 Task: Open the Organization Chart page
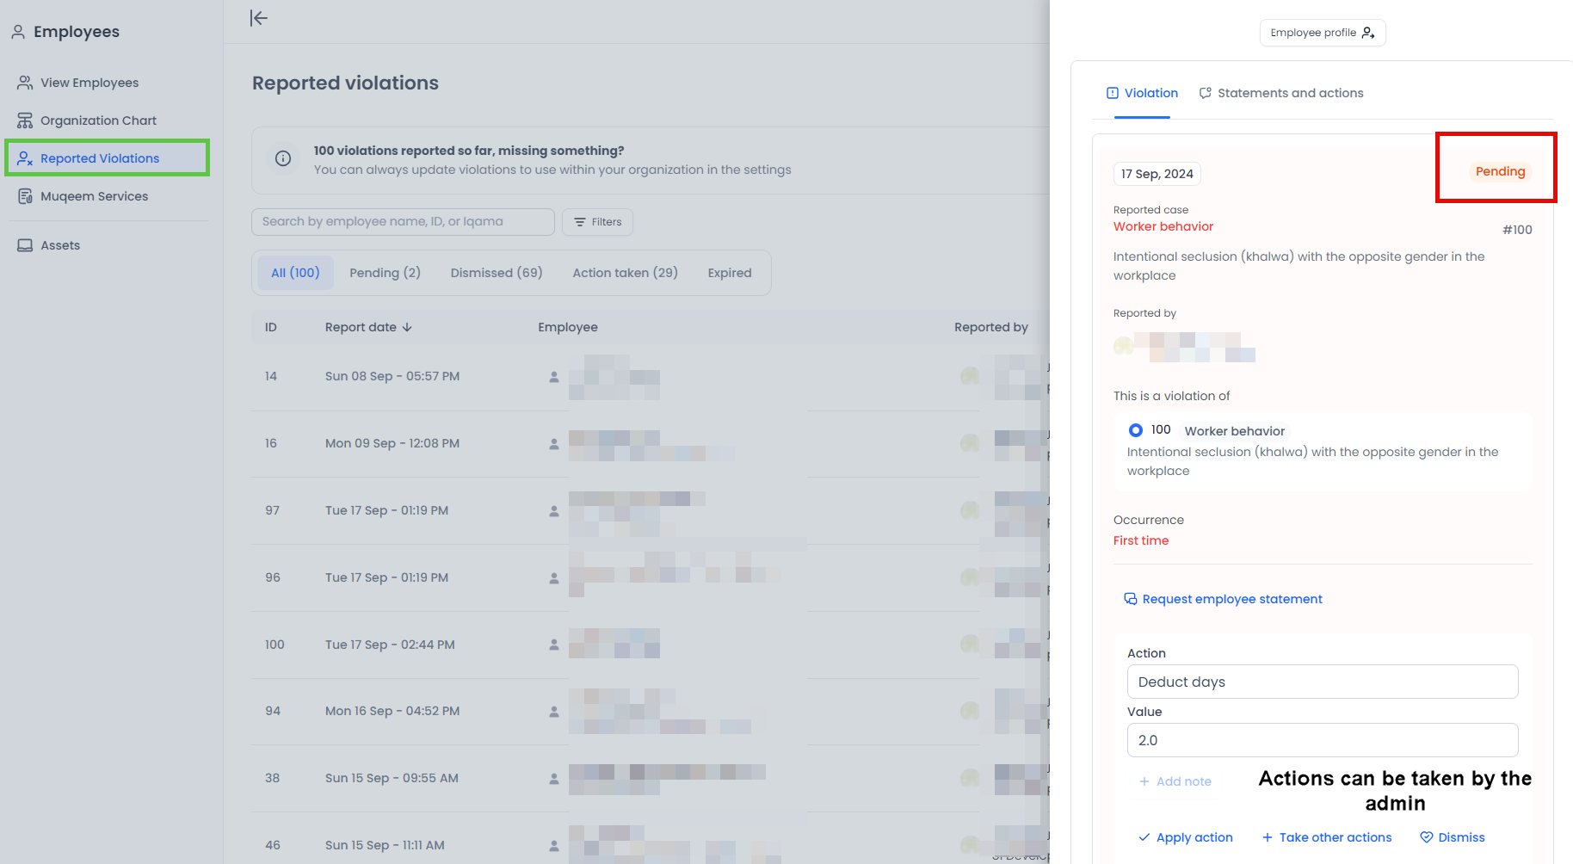click(98, 120)
